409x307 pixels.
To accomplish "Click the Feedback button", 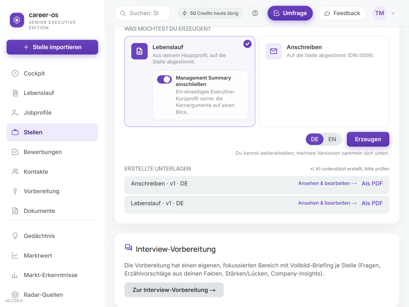I will (342, 13).
